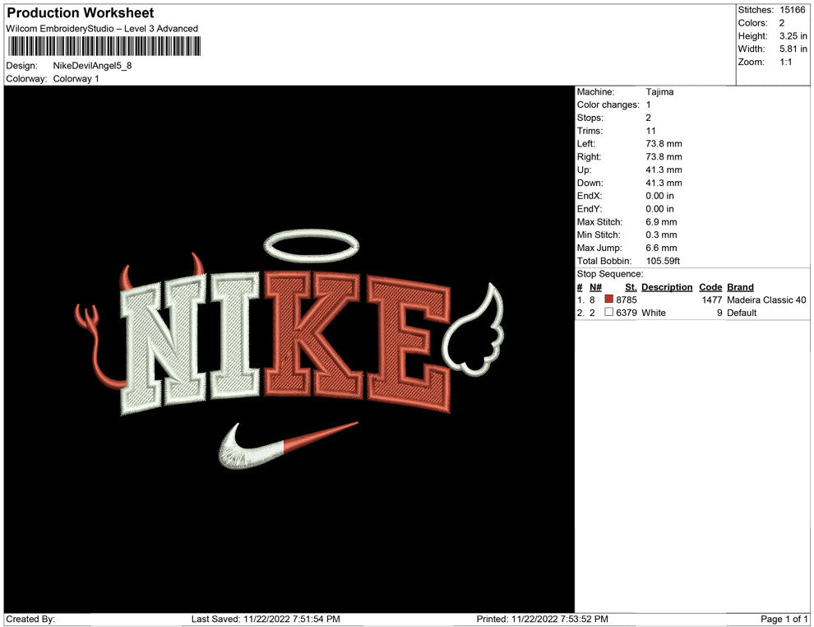Click the Height value '3.25 in'
The width and height of the screenshot is (814, 627).
[793, 36]
